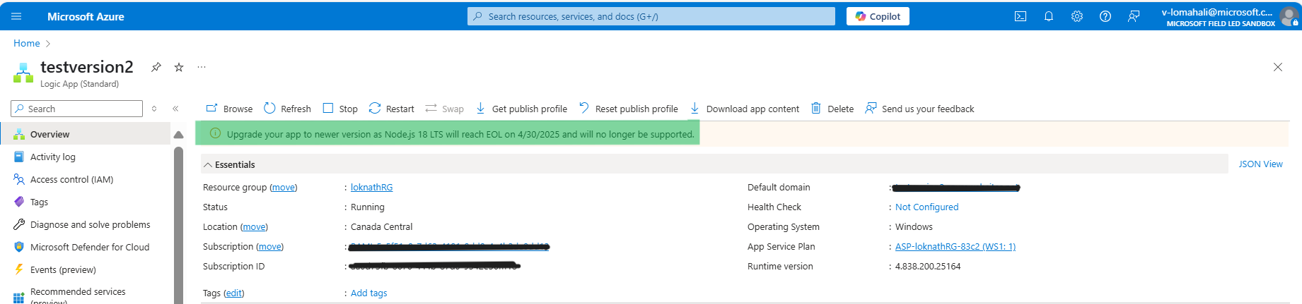Click the Browse toolbar button

pos(229,109)
